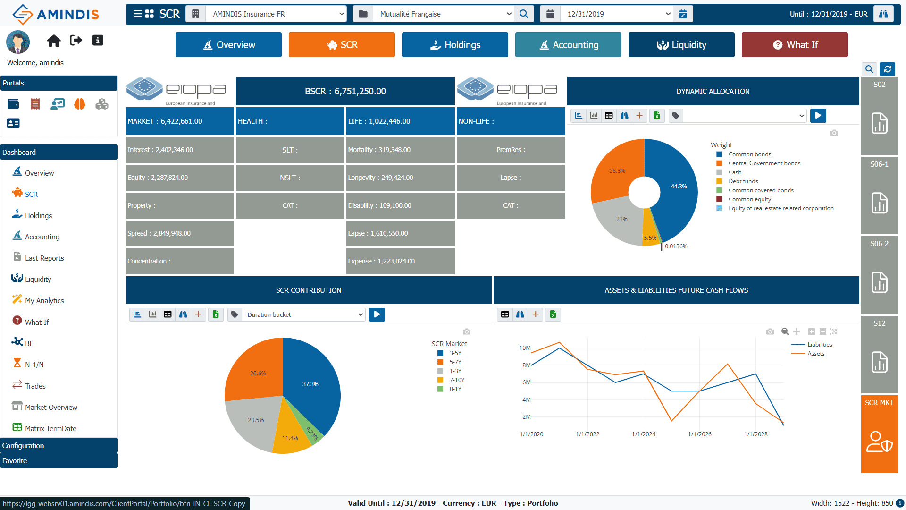Click the binoculars icon in cash flows toolbar
This screenshot has width=906, height=510.
tap(520, 314)
